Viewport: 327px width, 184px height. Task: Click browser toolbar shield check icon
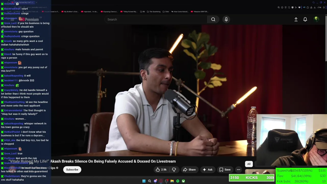pos(293,7)
